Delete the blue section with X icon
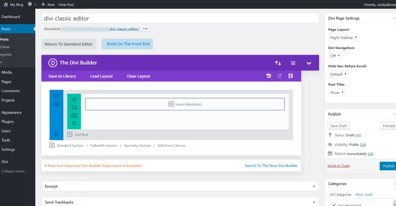 [x=56, y=134]
